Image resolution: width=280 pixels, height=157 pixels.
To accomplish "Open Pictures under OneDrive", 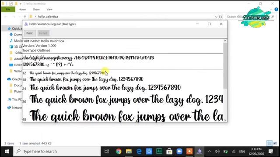I will click(x=16, y=91).
